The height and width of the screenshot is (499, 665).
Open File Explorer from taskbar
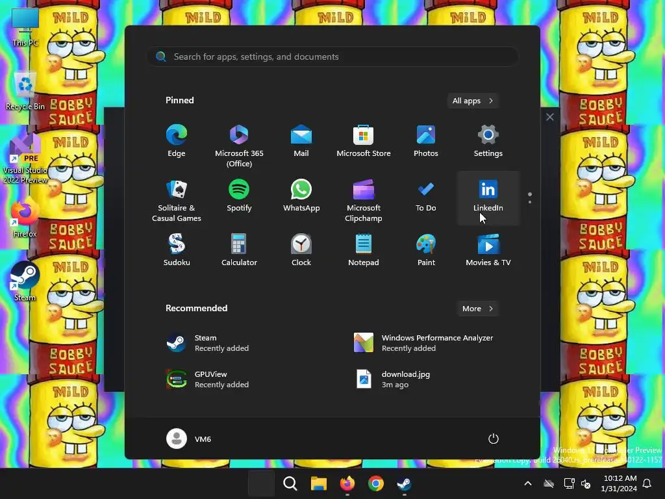(318, 483)
